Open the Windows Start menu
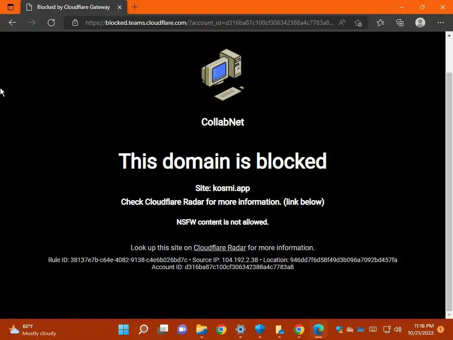The image size is (453, 340). [124, 329]
